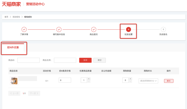Click step 3 商品提交 checkmark icon
The height and width of the screenshot is (109, 187).
pyautogui.click(x=93, y=29)
